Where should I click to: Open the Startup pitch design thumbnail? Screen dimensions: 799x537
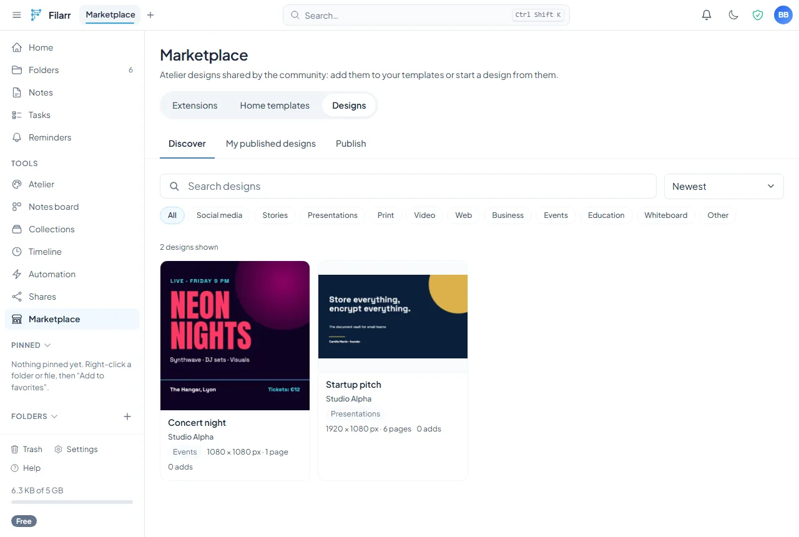pyautogui.click(x=393, y=317)
